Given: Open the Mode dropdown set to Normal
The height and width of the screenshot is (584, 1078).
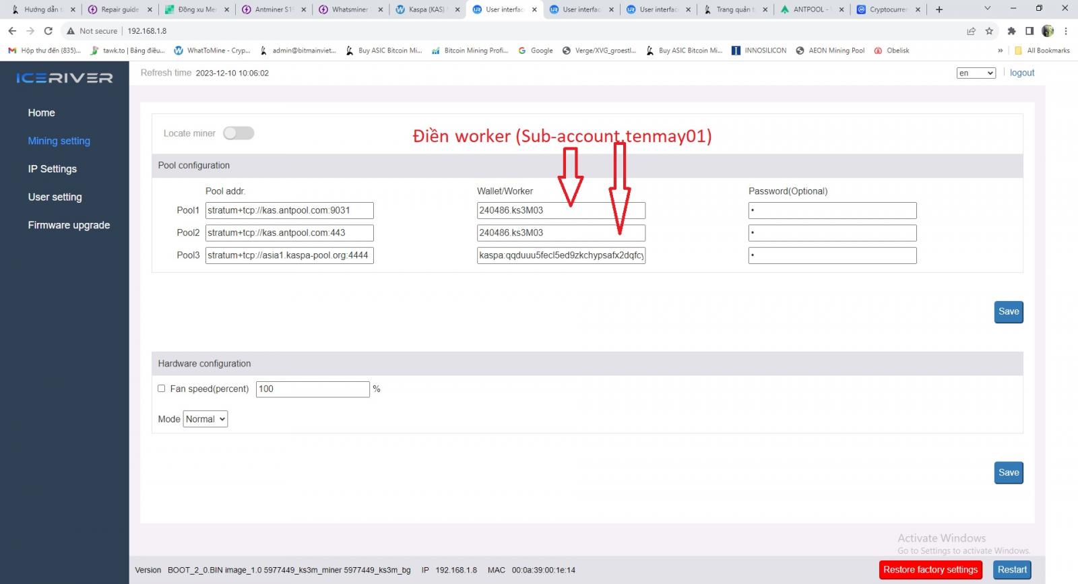Looking at the screenshot, I should pos(205,419).
